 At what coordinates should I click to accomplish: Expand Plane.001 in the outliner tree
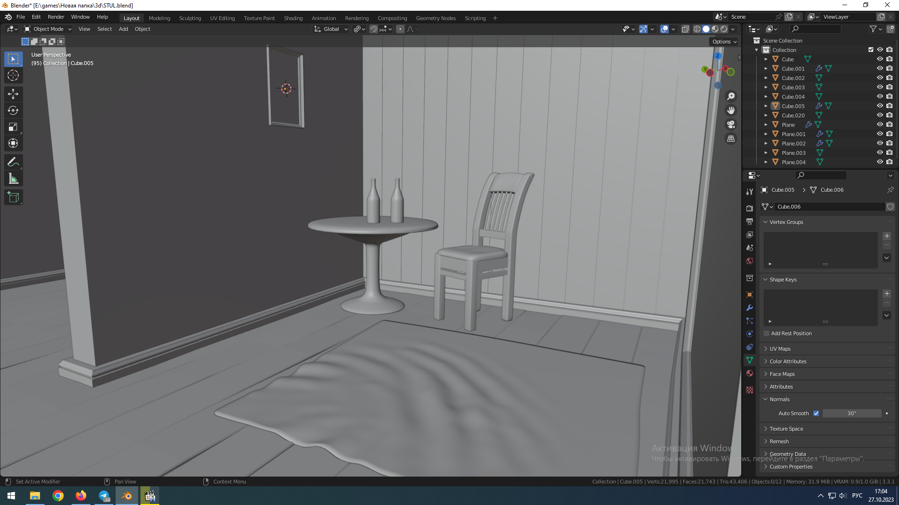coord(766,134)
